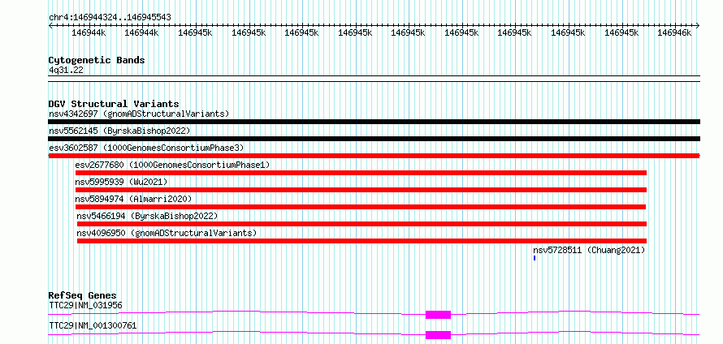This screenshot has width=723, height=344.
Task: Click the red bar for variant nsv4096950
Action: tap(362, 241)
